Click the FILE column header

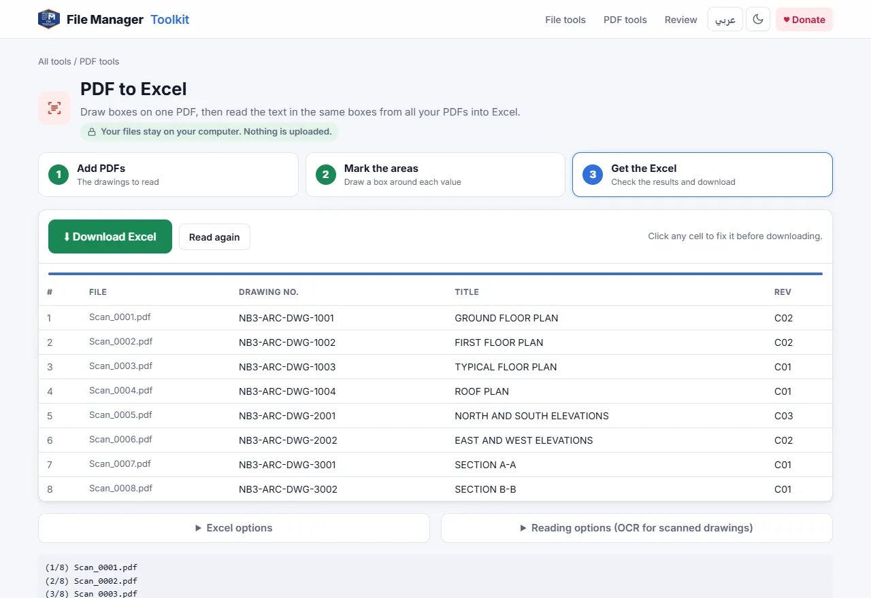click(x=98, y=292)
